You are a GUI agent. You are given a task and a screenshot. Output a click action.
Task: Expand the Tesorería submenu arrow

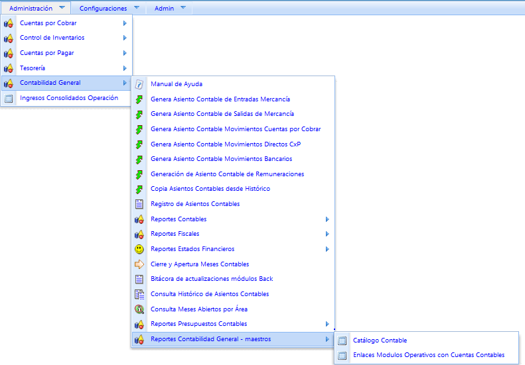[125, 68]
